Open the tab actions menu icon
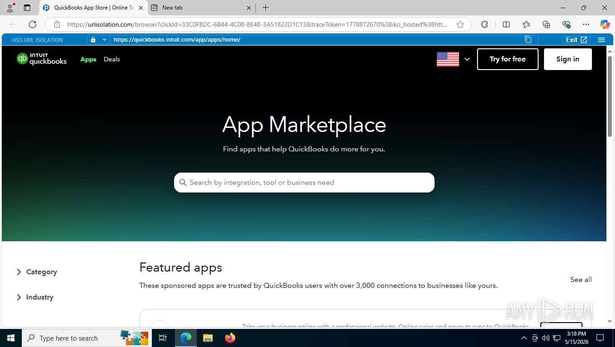The width and height of the screenshot is (615, 347). pyautogui.click(x=27, y=8)
